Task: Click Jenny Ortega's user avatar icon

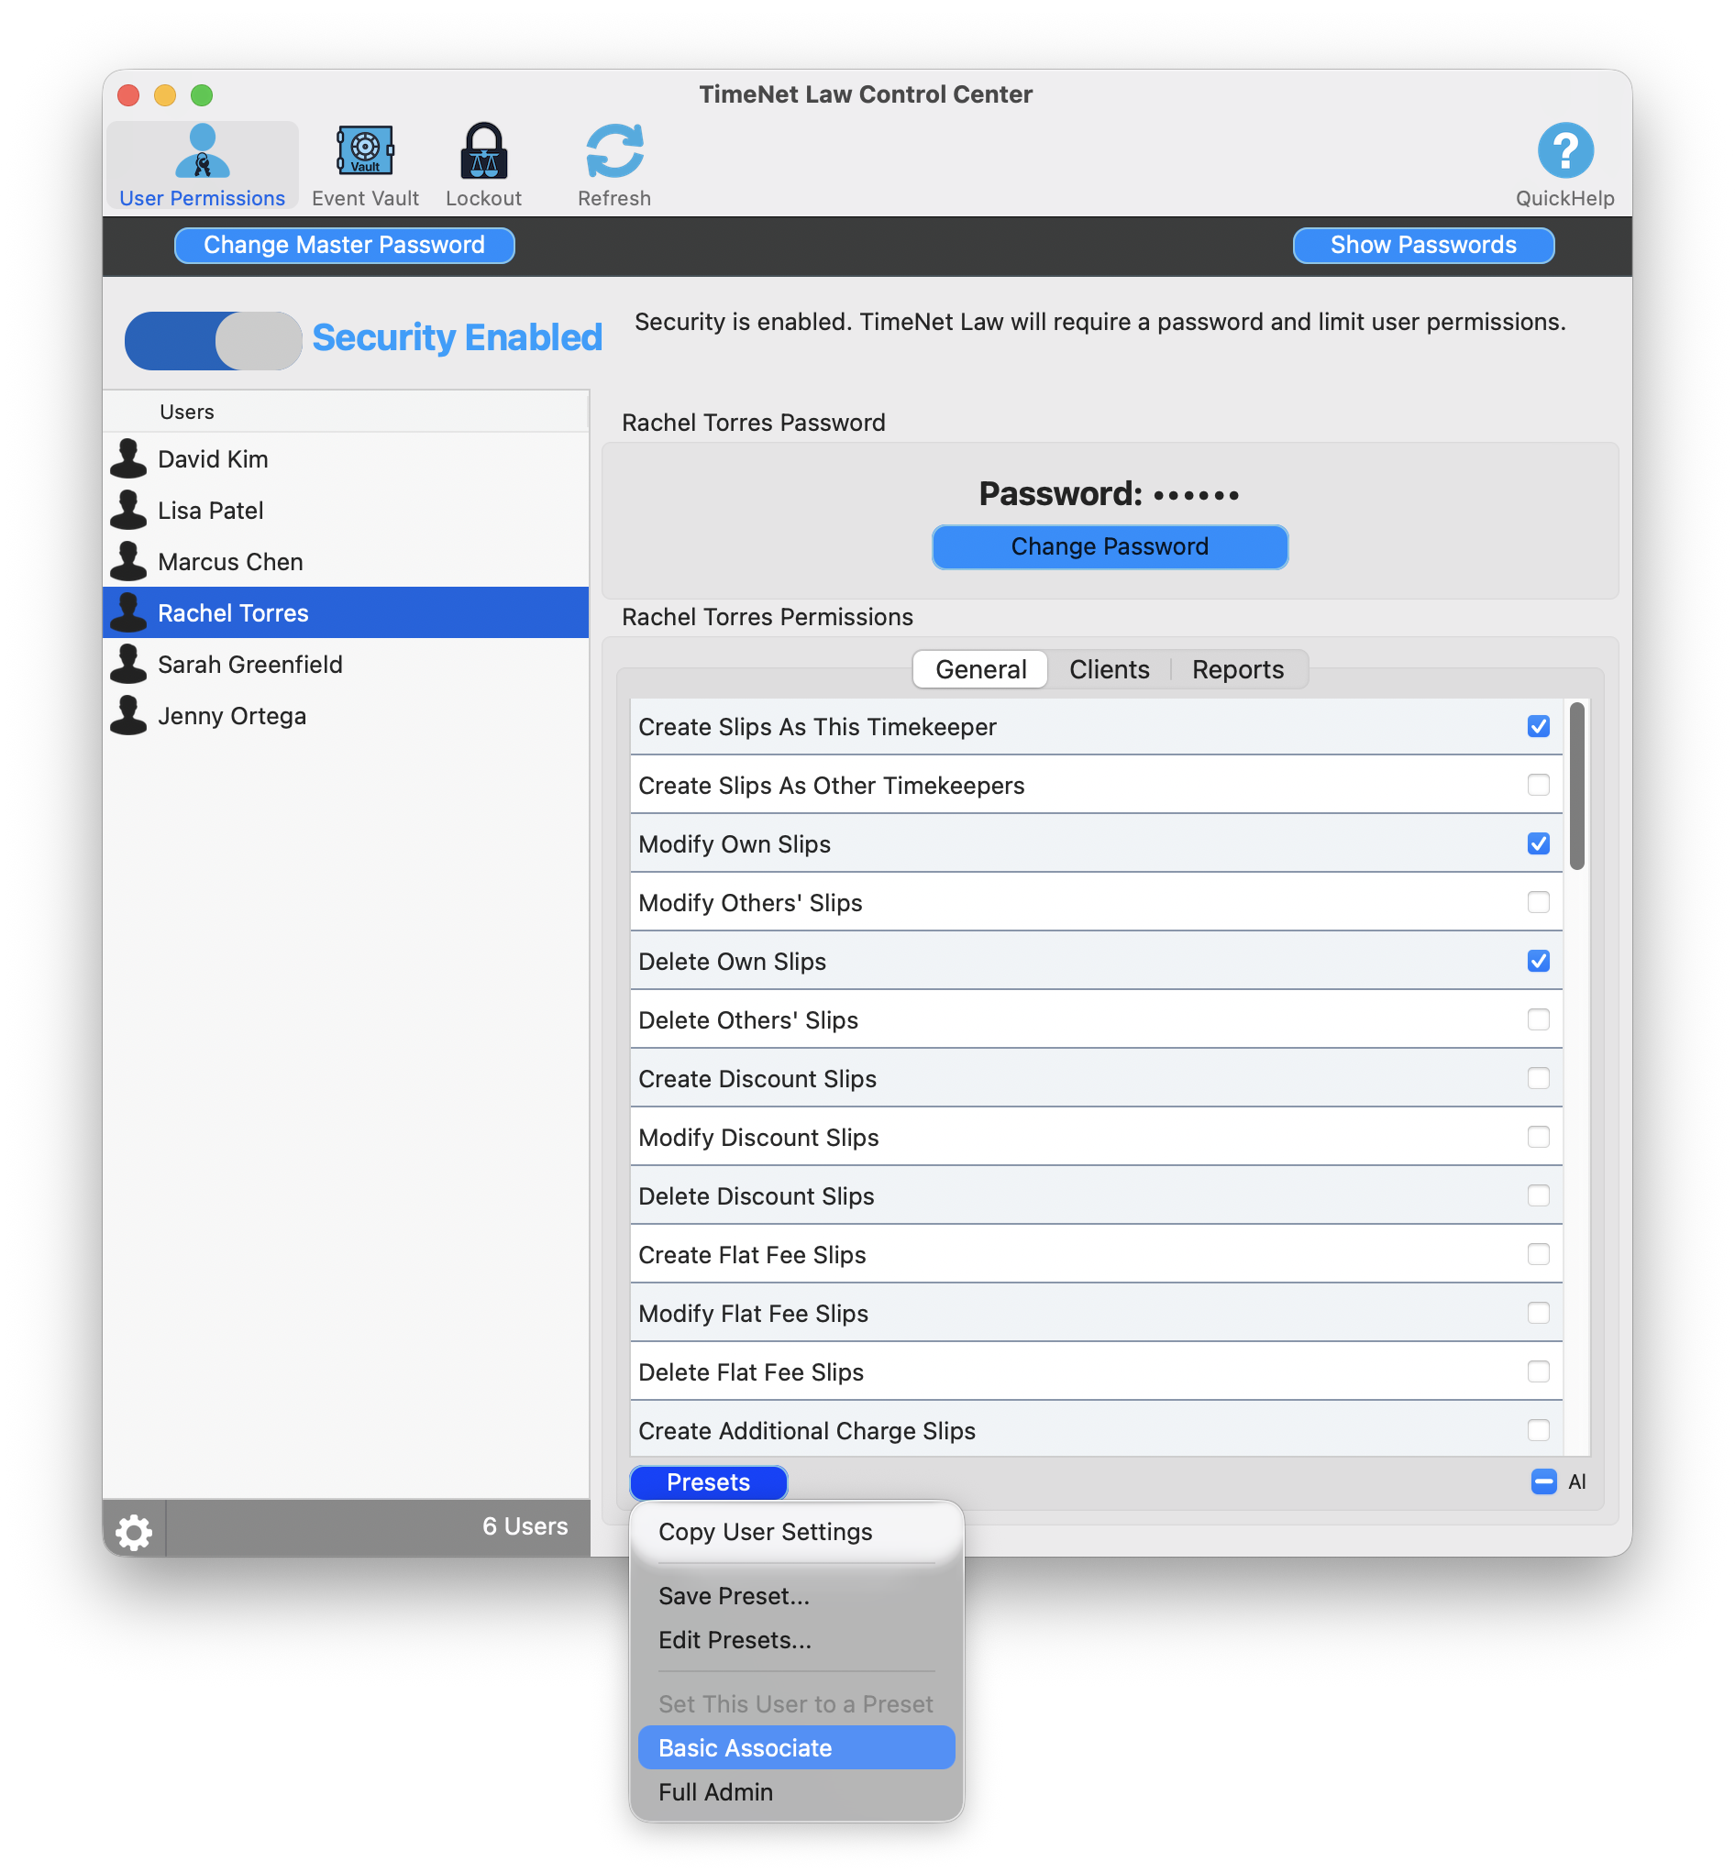Action: (128, 716)
